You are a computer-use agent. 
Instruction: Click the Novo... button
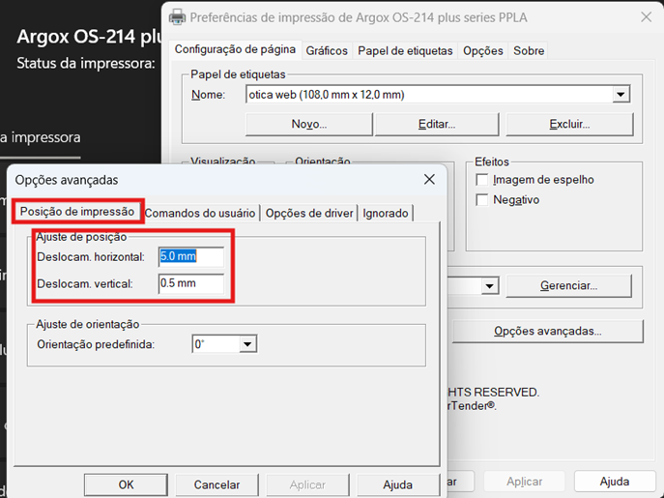(309, 124)
